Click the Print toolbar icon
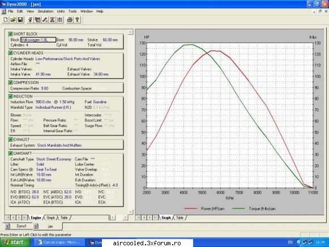329x247 pixels. click(x=70, y=20)
